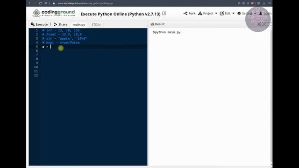Click the Result panel header
This screenshot has width=299, height=168.
click(x=157, y=24)
